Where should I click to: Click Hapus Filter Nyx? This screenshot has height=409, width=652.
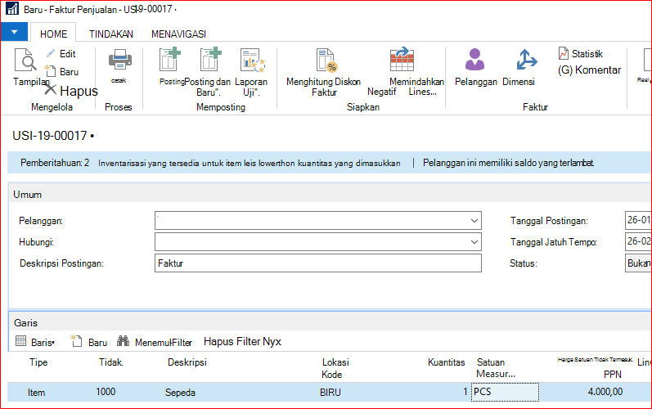[242, 342]
